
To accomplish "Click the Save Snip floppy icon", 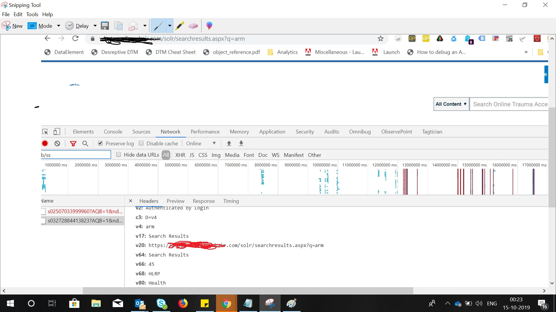I will click(x=105, y=26).
